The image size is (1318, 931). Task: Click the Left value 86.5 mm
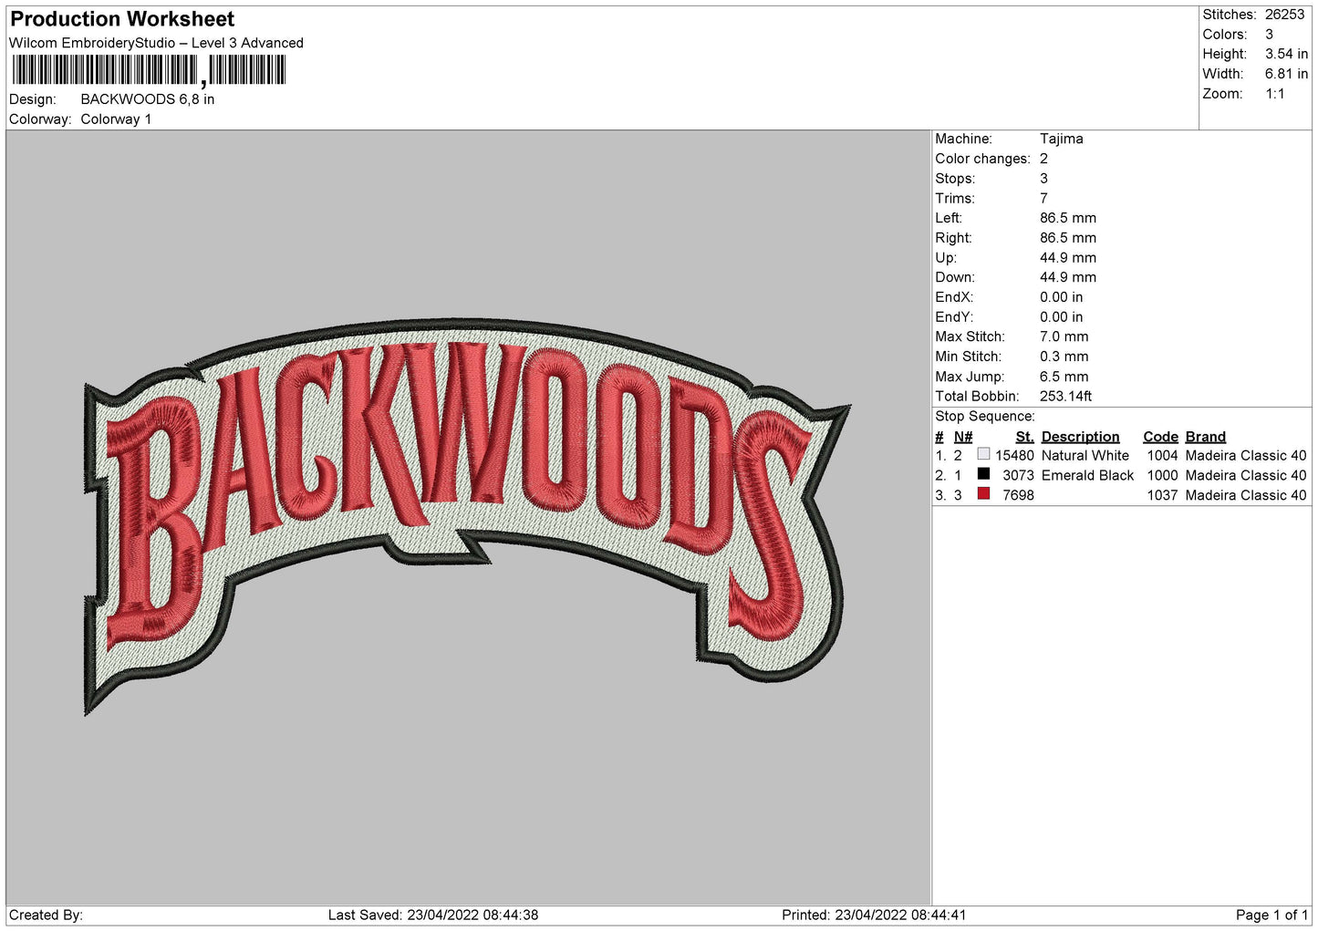(1068, 218)
